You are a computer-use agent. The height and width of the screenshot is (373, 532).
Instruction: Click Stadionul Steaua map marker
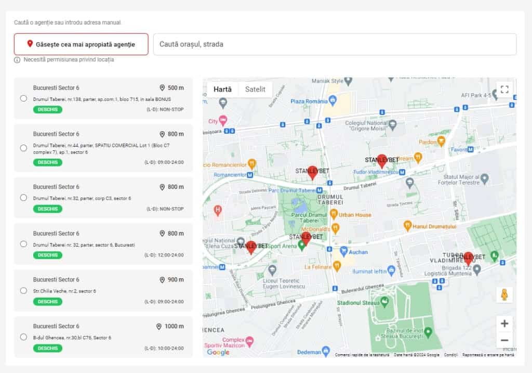click(384, 301)
